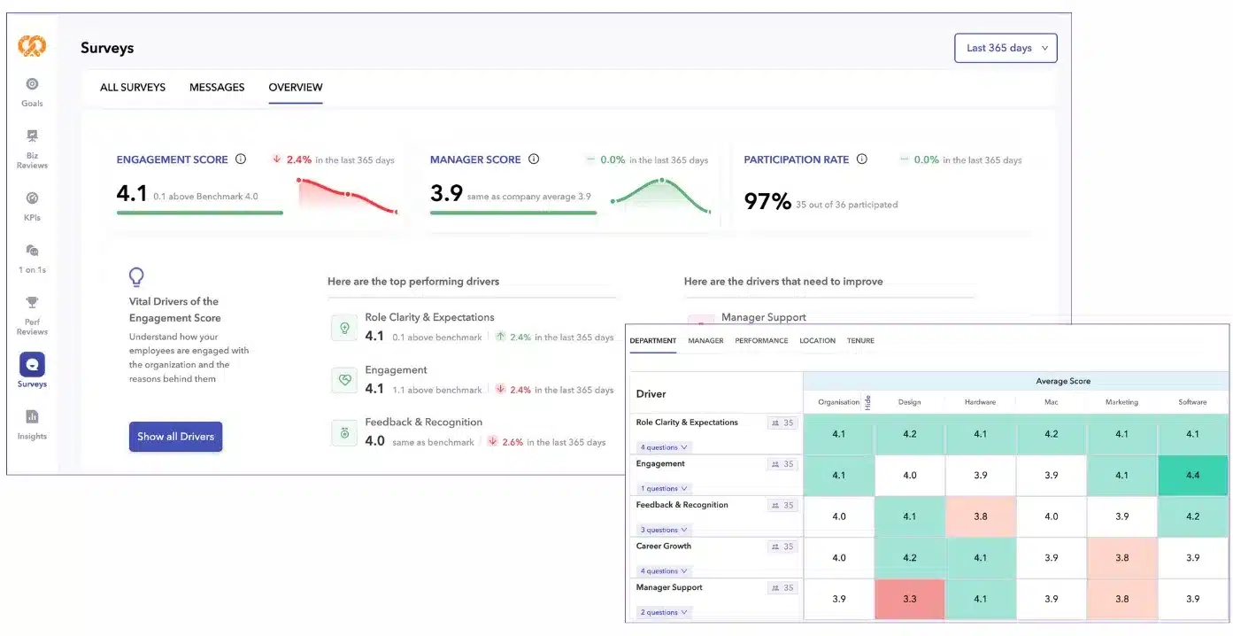Open Goals from the sidebar

pos(32,91)
